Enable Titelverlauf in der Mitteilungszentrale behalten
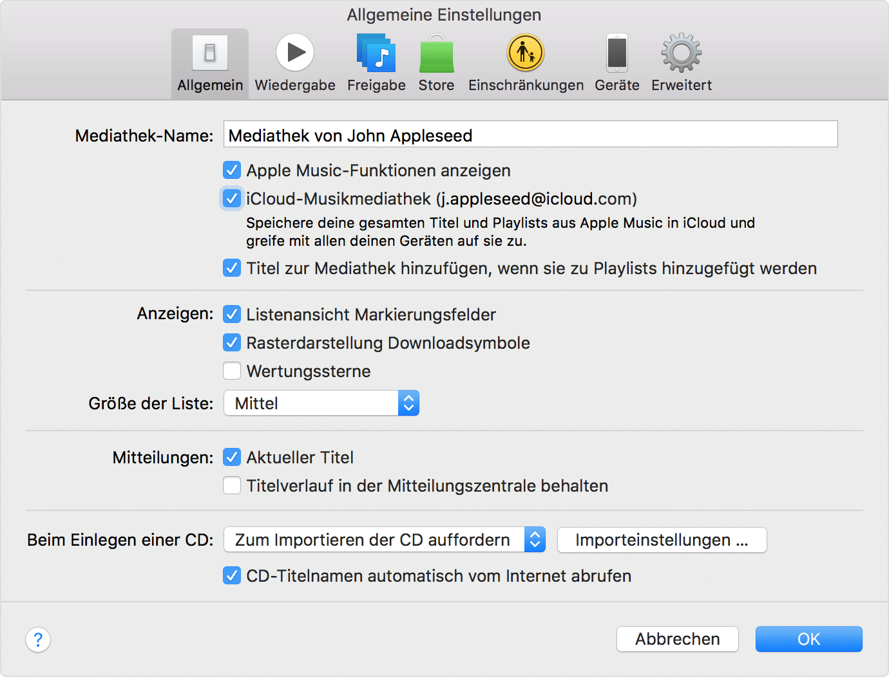 point(232,486)
